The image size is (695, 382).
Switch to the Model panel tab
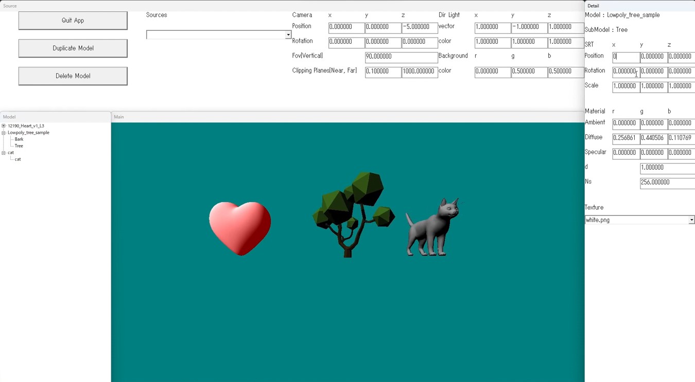(9, 117)
